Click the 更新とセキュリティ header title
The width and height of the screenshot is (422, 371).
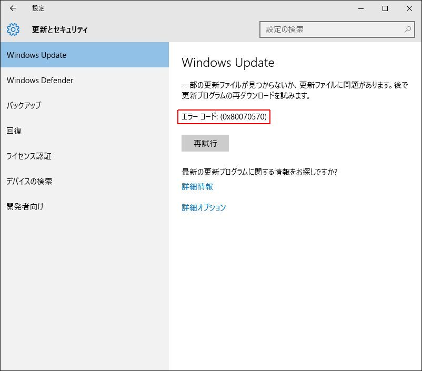pos(59,30)
